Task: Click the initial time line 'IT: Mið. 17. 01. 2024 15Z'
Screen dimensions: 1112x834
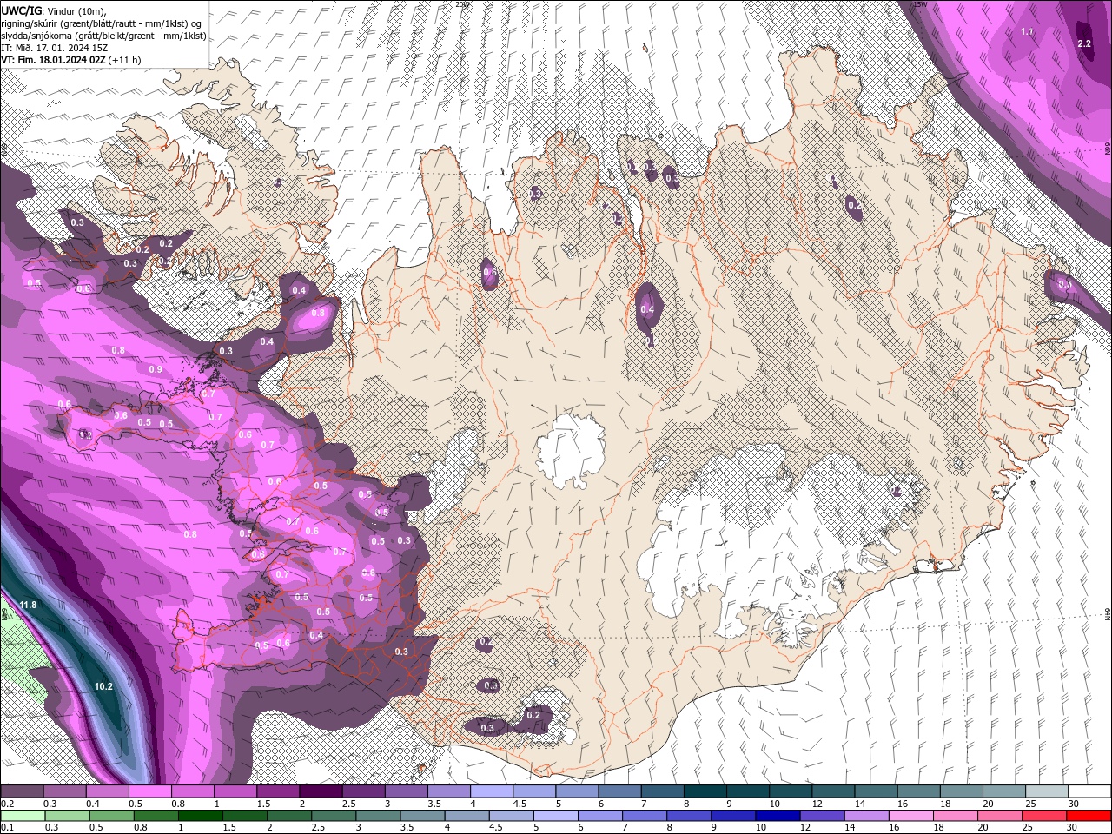Action: pos(54,48)
